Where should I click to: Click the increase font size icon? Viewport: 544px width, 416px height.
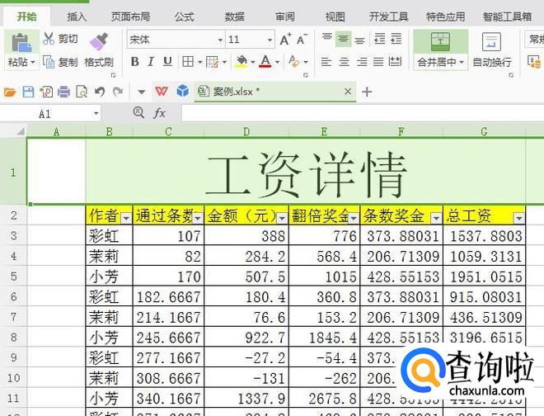(285, 40)
